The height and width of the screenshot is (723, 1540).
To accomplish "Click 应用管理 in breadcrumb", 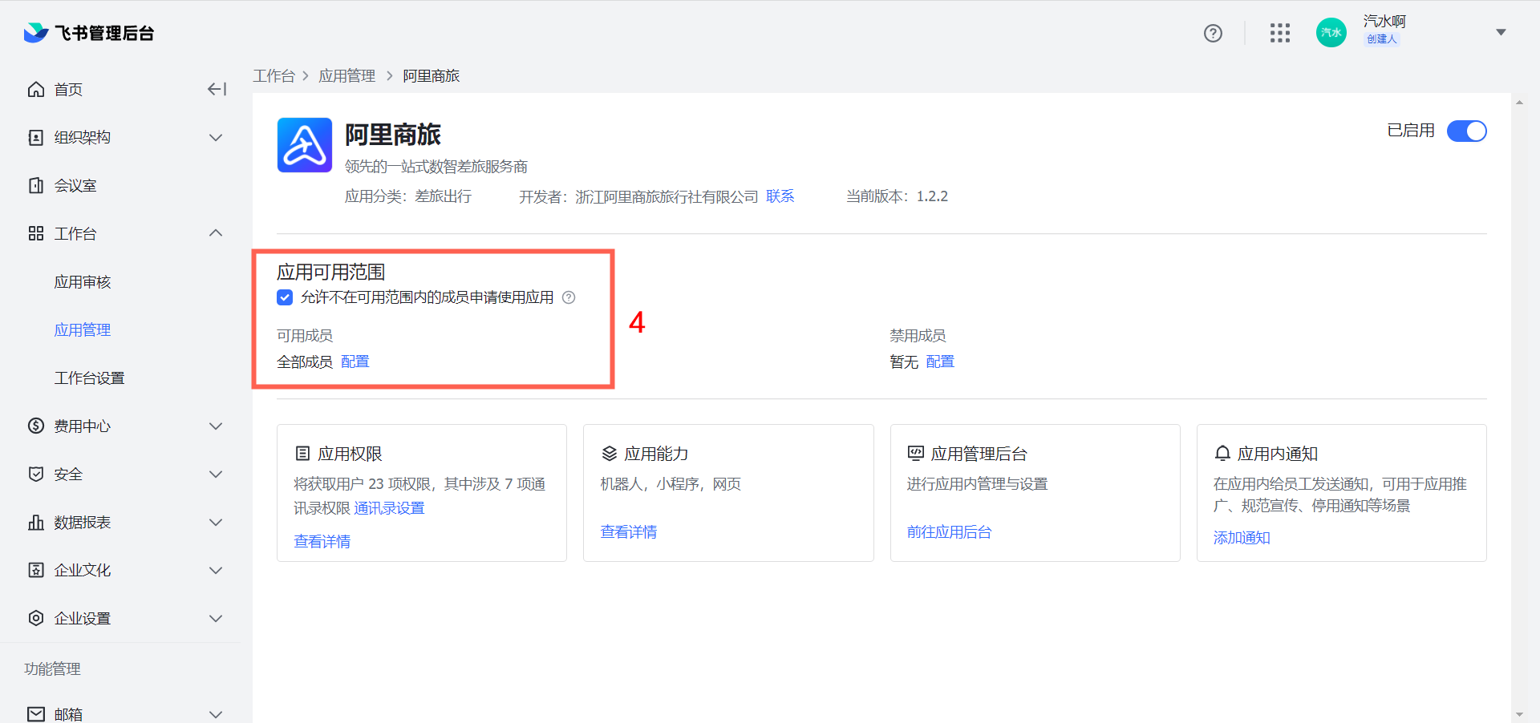I will (346, 75).
